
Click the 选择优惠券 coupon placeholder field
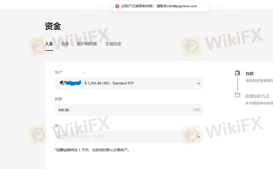(x=129, y=137)
